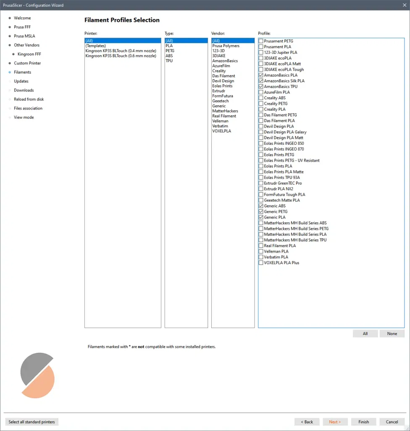Uncheck Generic PLA profile
Screen dimensions: 410x431
click(x=261, y=217)
